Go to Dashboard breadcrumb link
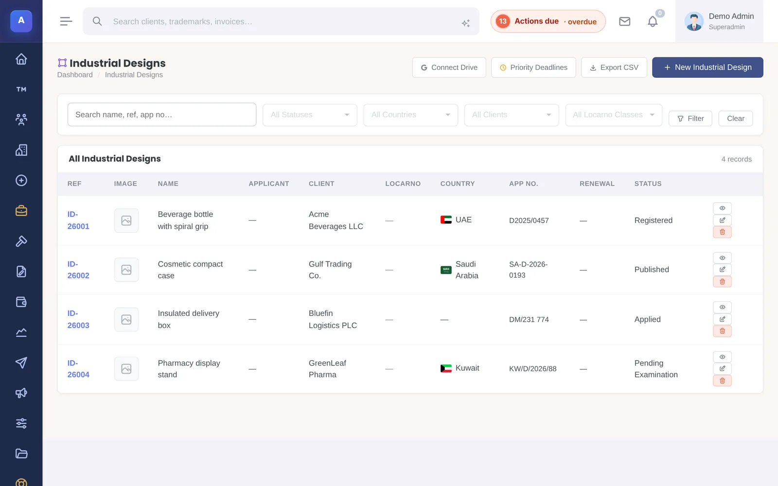The height and width of the screenshot is (486, 778). (x=75, y=75)
